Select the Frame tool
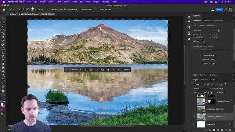The height and width of the screenshot is (132, 235). pos(3,37)
